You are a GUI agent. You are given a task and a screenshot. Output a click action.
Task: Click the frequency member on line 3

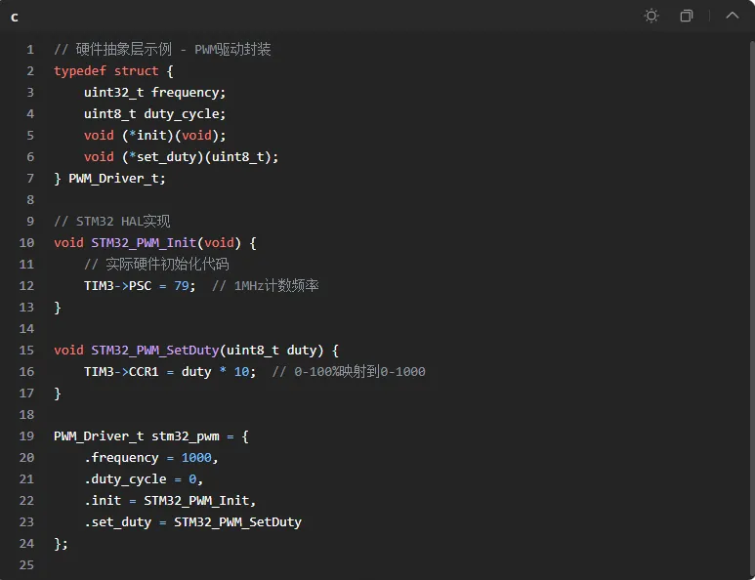186,93
